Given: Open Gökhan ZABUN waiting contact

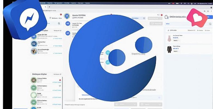Looking at the screenshot, I should coord(46,80).
